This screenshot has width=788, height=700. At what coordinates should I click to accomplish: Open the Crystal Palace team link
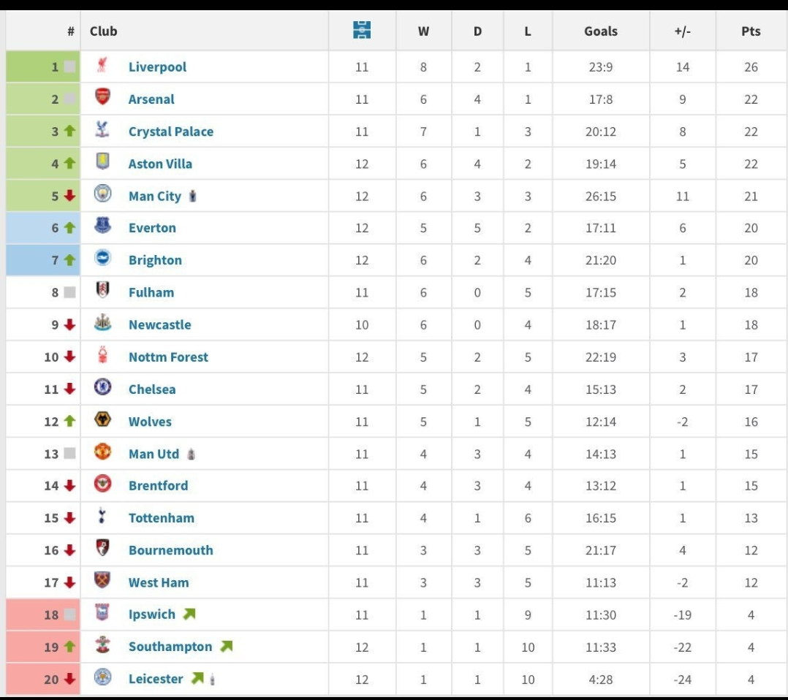coord(171,132)
